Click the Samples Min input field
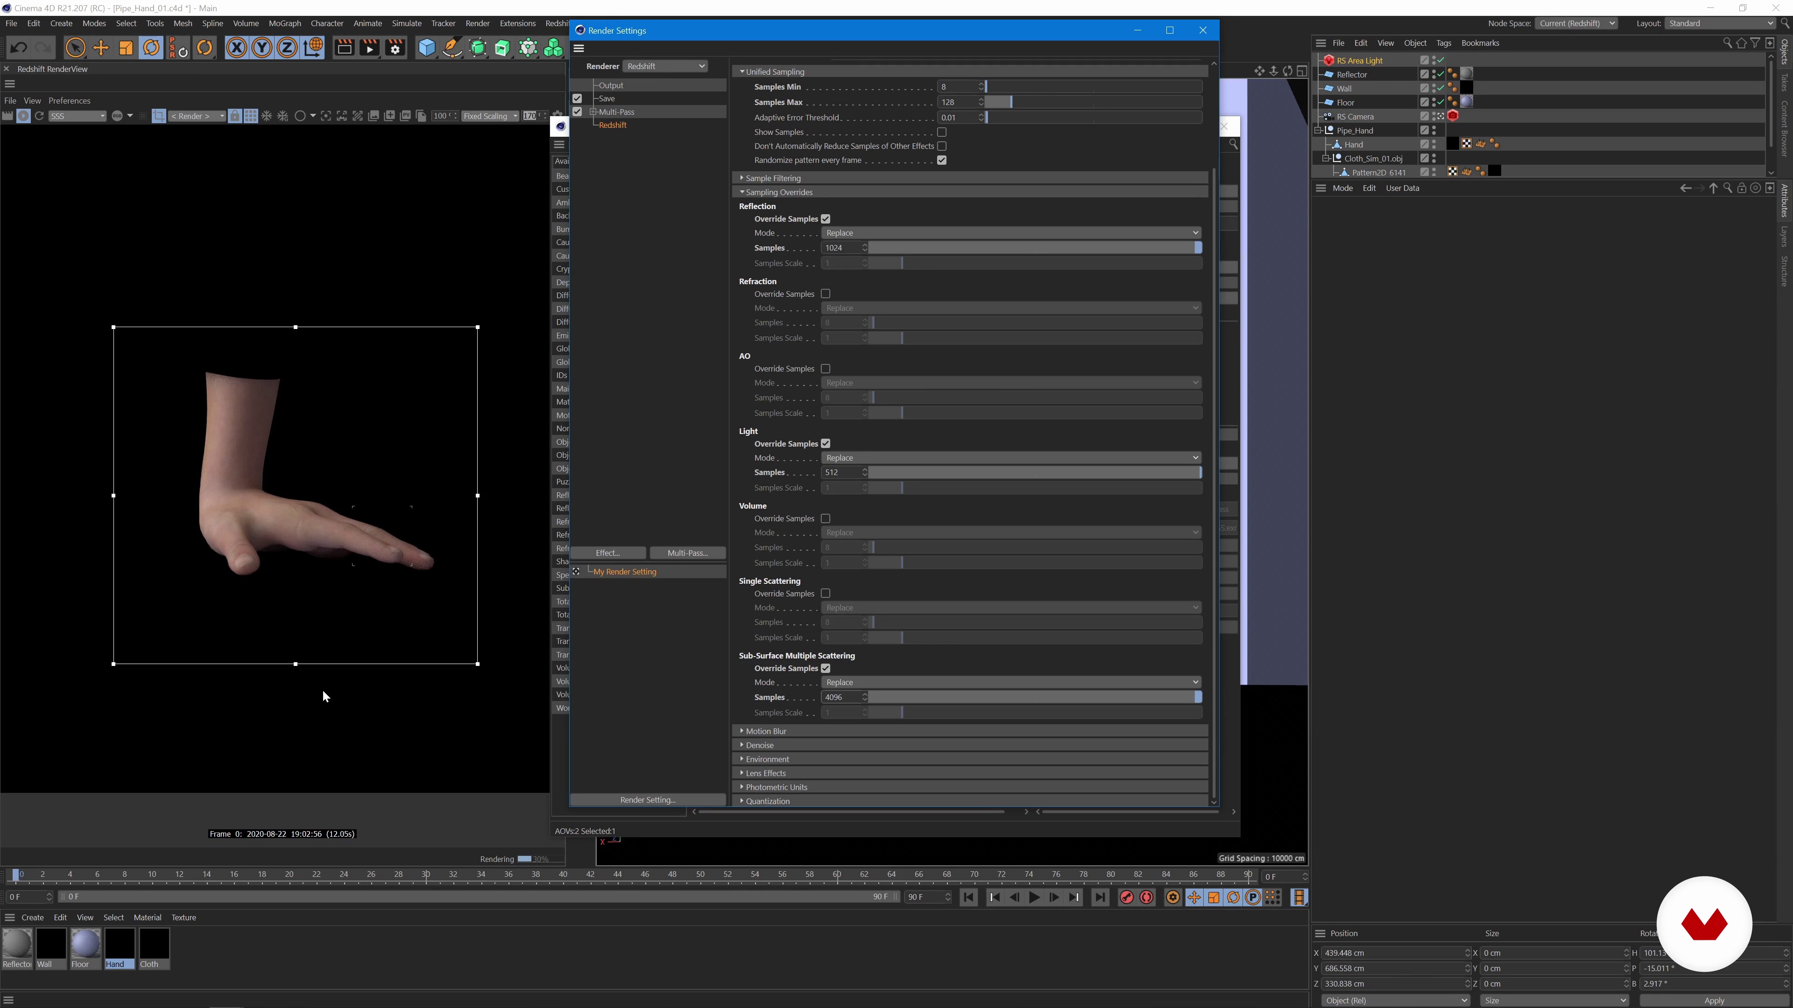Image resolution: width=1793 pixels, height=1008 pixels. [957, 87]
